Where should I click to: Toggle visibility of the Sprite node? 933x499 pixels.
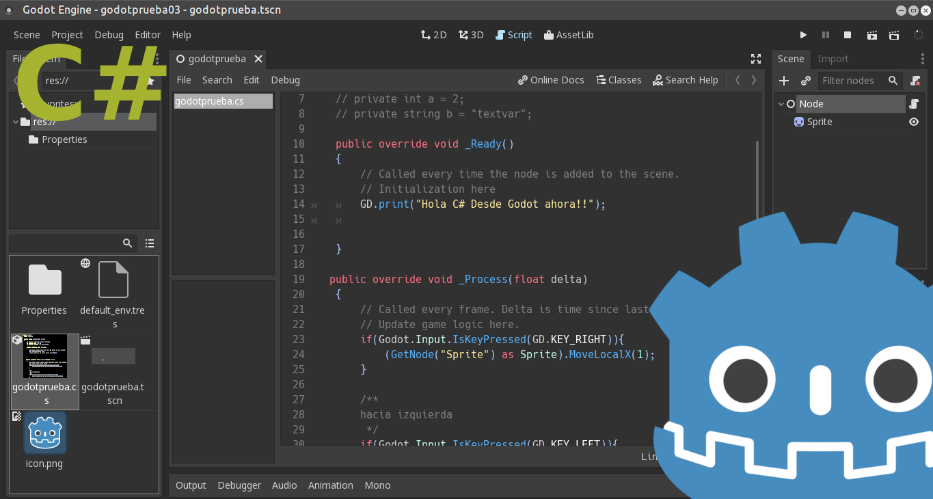pyautogui.click(x=914, y=122)
